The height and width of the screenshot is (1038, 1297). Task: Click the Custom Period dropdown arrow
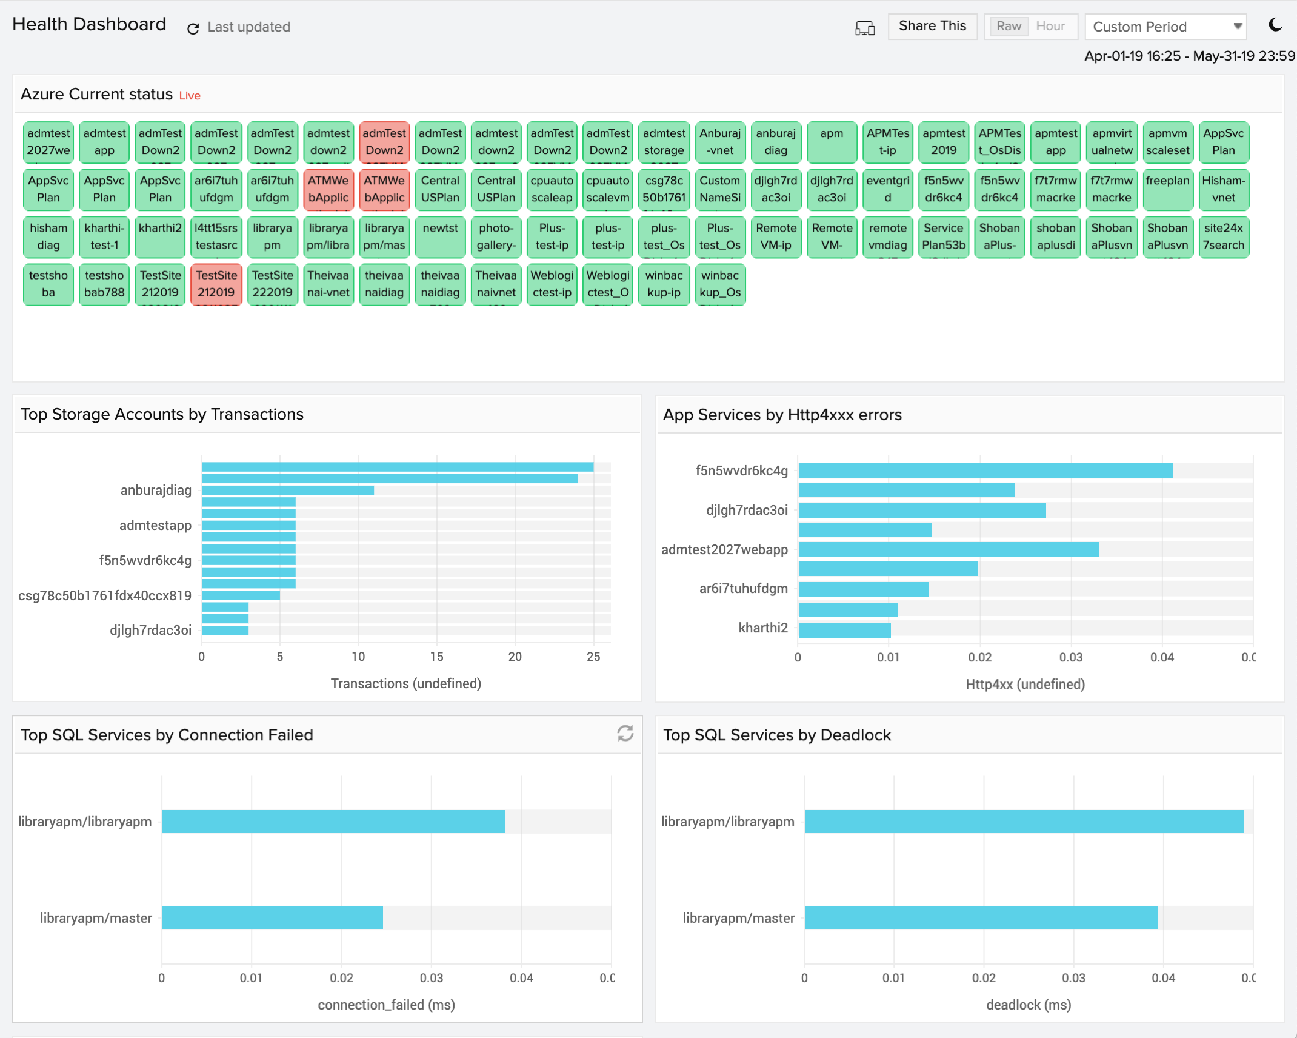click(x=1238, y=27)
